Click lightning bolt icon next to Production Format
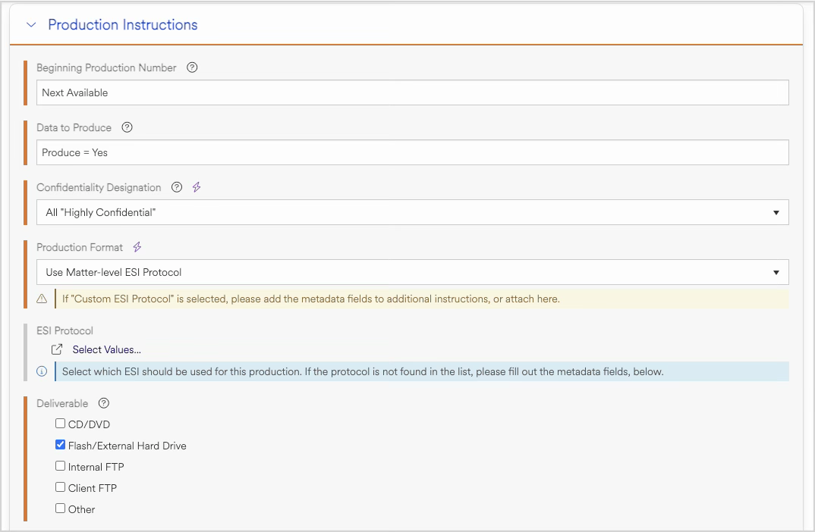 [137, 247]
